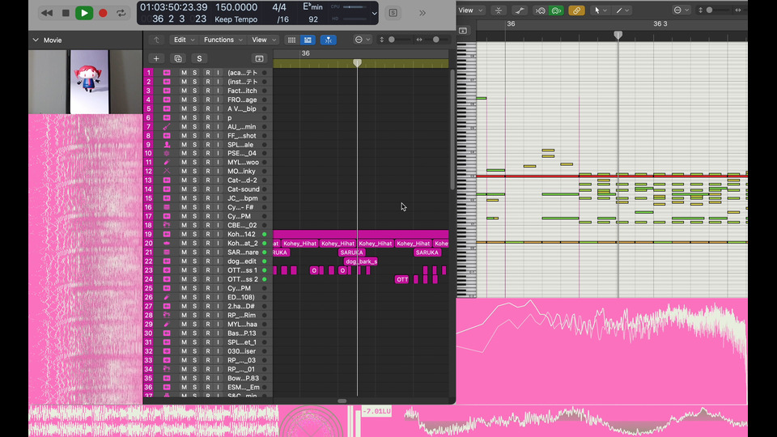Viewport: 777px width, 437px height.
Task: Toggle the green MIDI Out button
Action: point(556,11)
